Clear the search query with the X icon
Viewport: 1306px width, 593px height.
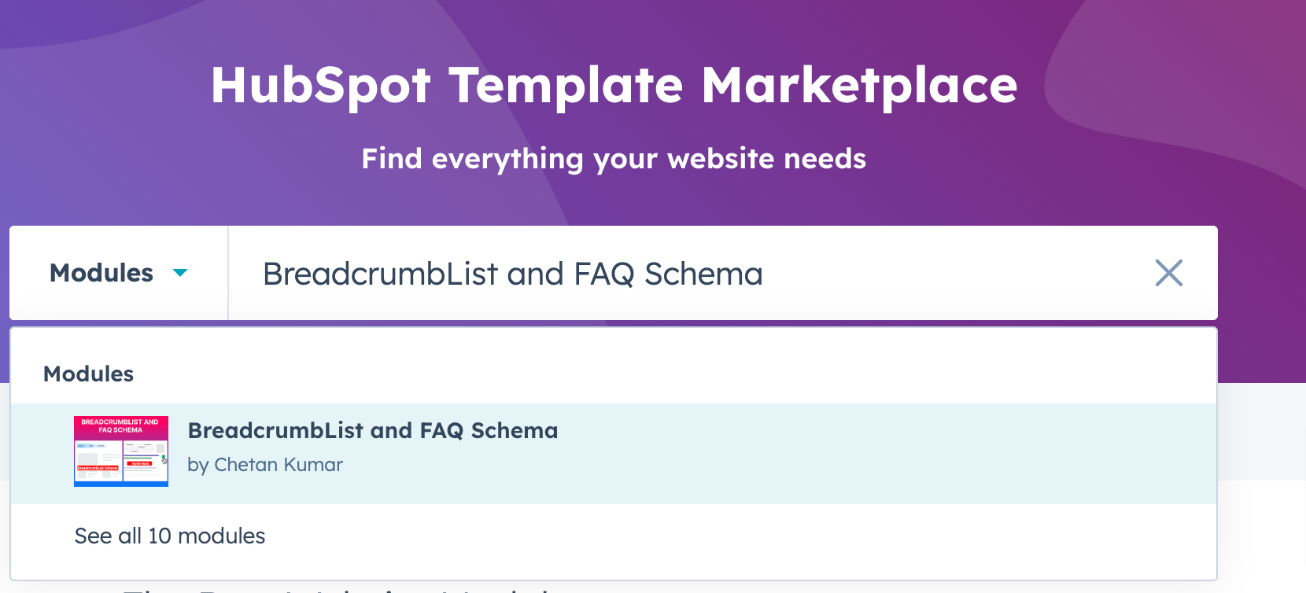(1168, 273)
